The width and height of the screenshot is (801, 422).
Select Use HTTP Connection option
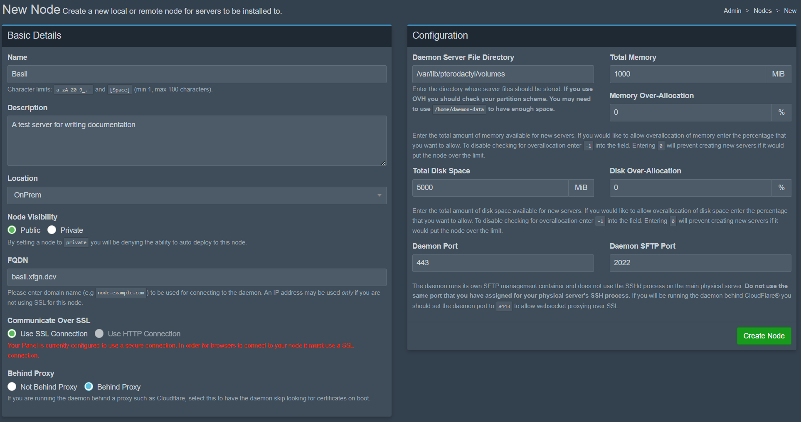coord(99,333)
